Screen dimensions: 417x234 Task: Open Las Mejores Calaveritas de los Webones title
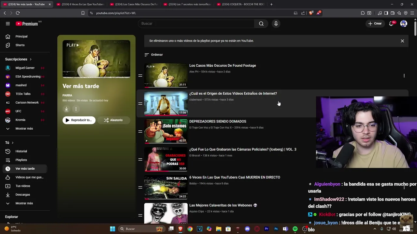[223, 205]
